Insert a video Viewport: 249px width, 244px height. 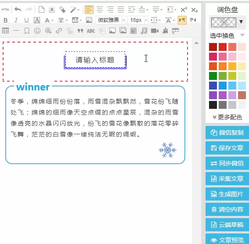155,31
